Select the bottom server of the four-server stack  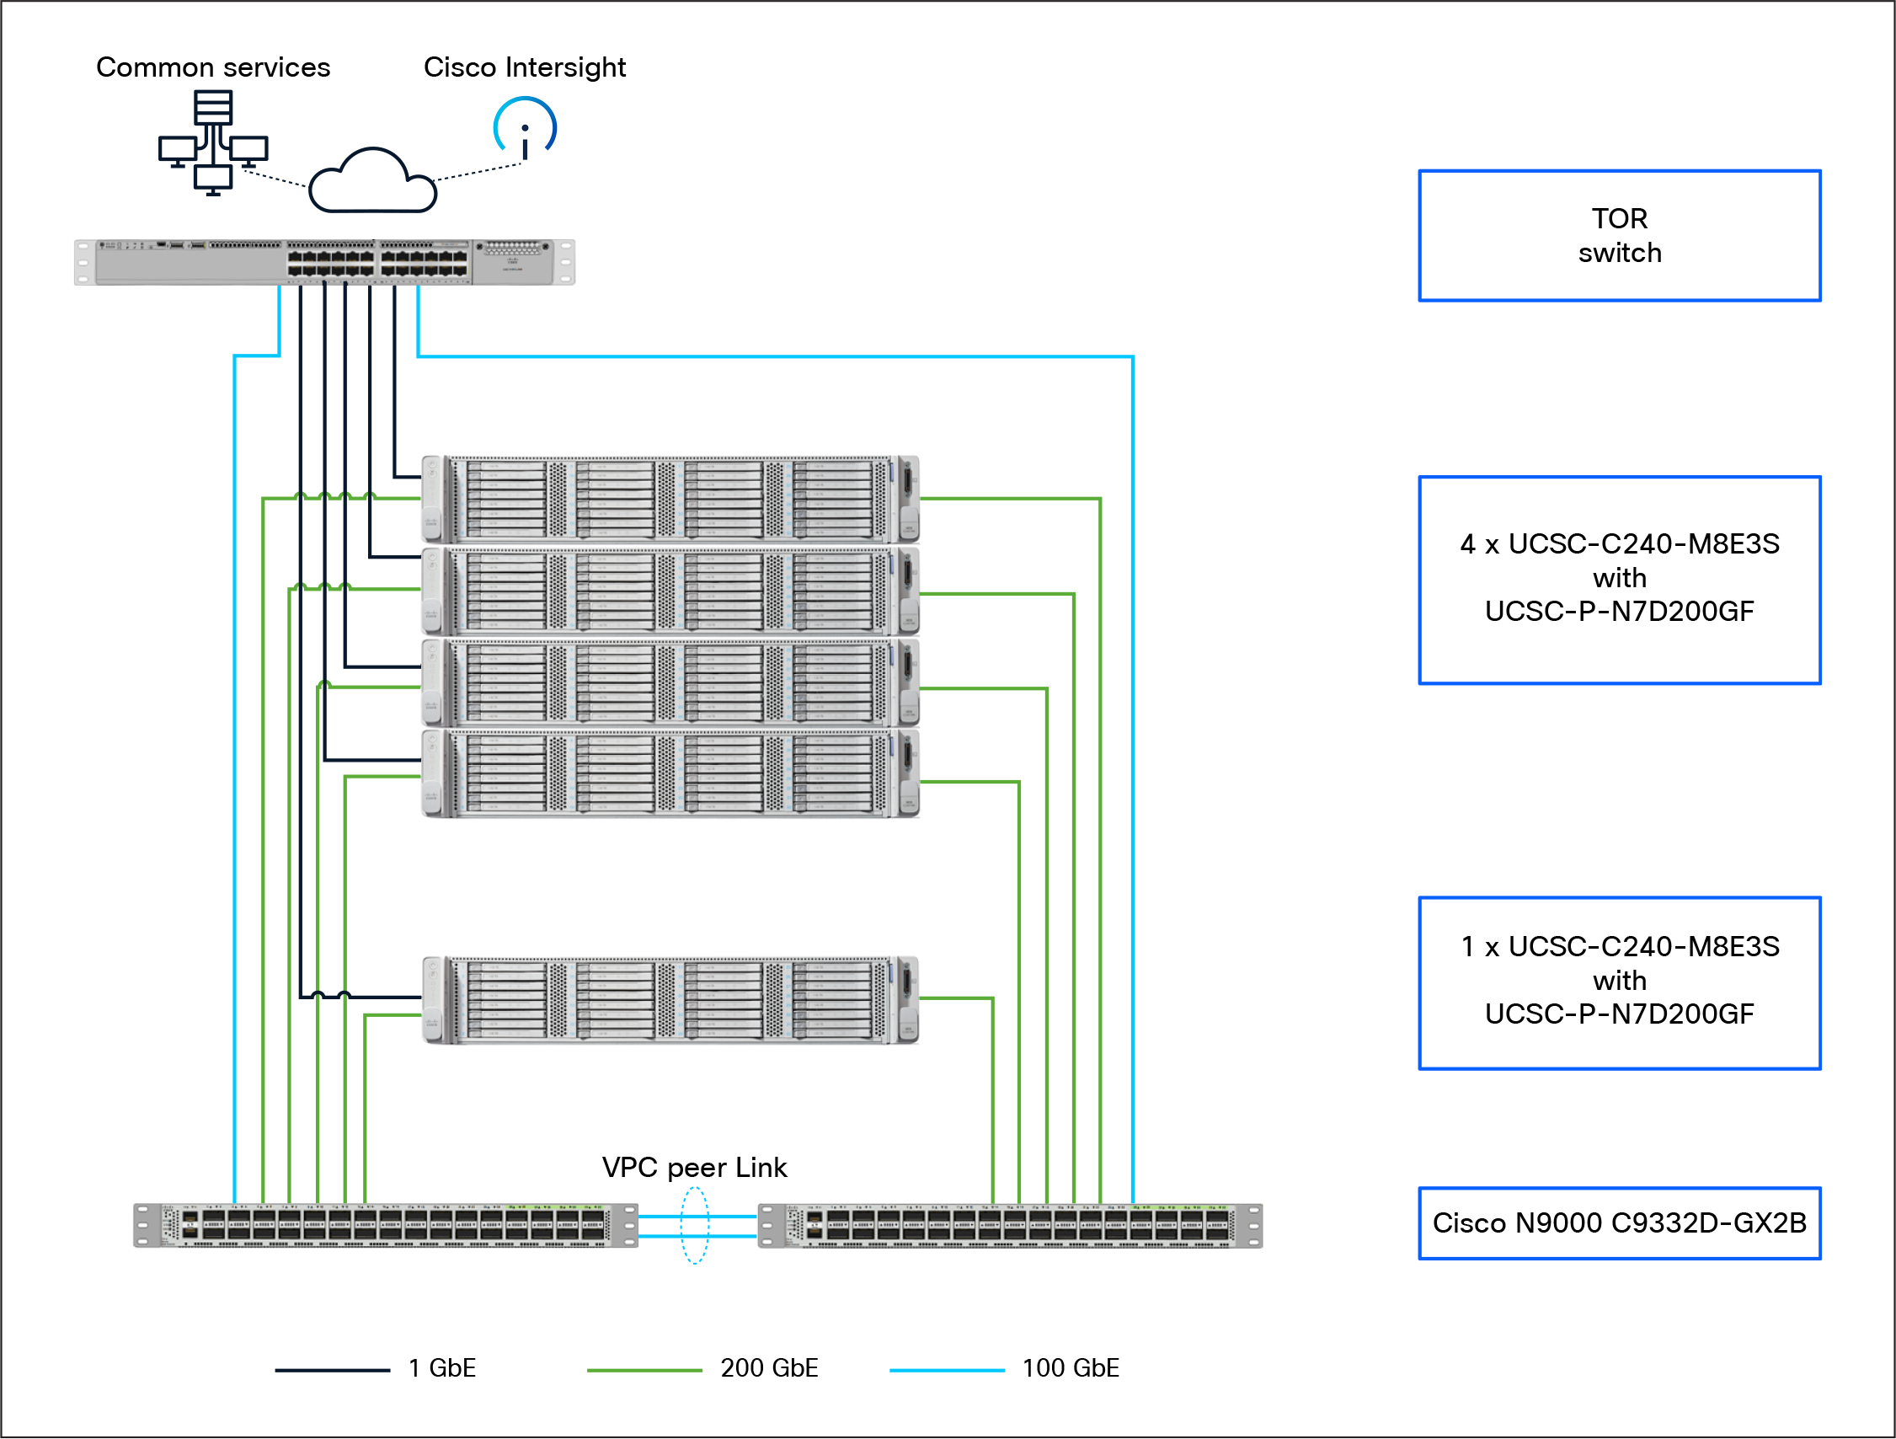coord(671,773)
